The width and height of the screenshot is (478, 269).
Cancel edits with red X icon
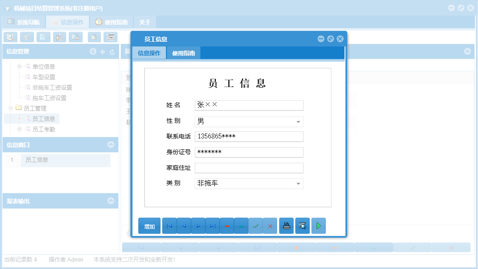pyautogui.click(x=270, y=225)
